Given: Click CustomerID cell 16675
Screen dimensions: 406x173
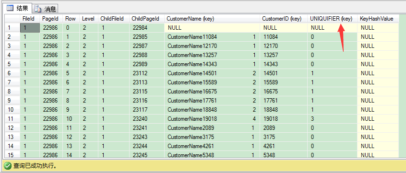Looking at the screenshot, I should [x=284, y=91].
